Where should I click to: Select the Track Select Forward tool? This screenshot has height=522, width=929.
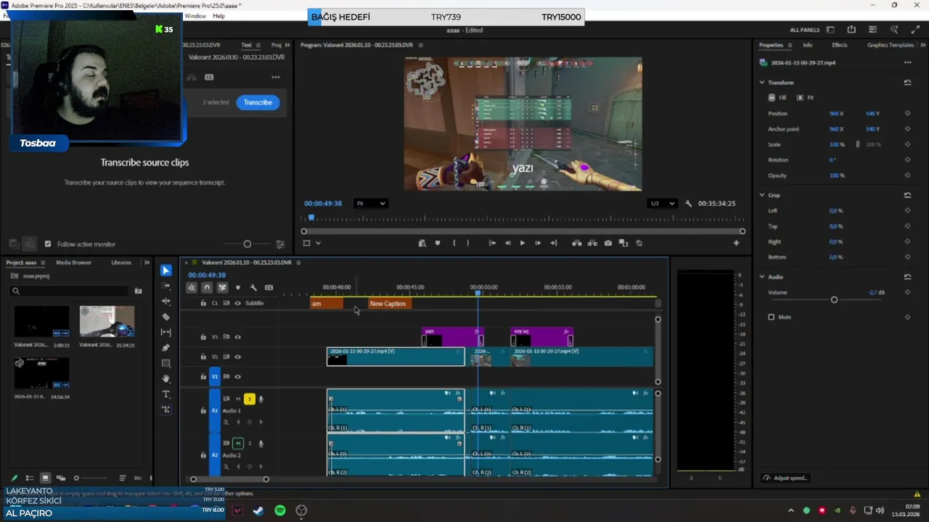click(x=166, y=286)
